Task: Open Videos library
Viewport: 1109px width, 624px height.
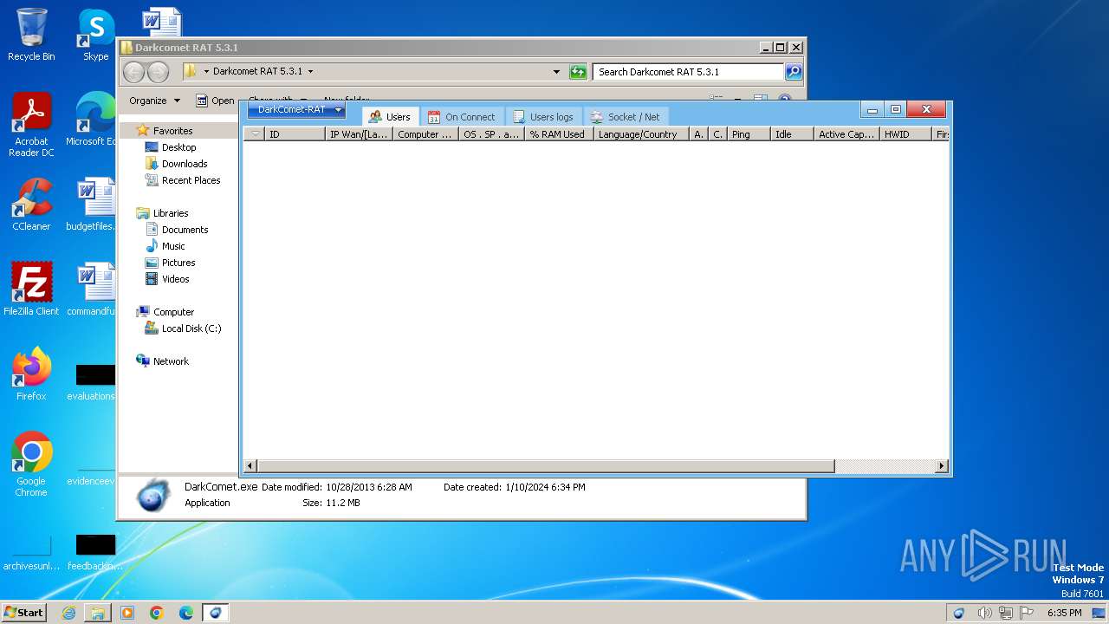Action: [x=175, y=279]
